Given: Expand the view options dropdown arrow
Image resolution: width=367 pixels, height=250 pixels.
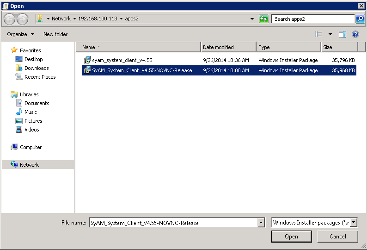Looking at the screenshot, I should point(330,34).
